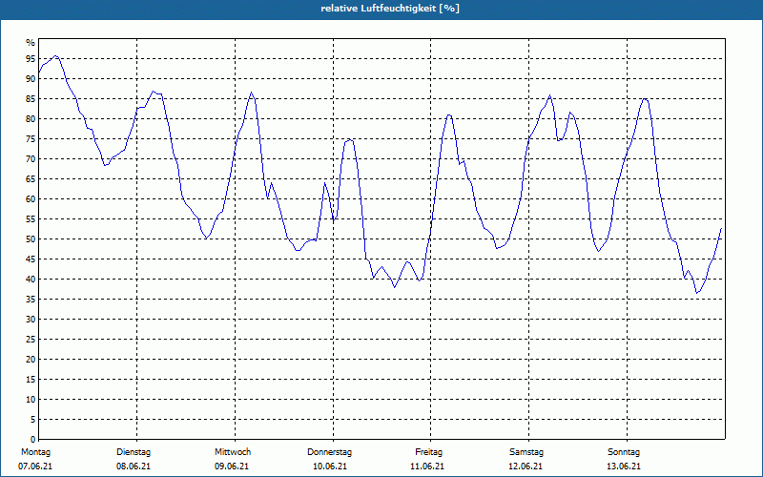Click the y-axis value '95'
The height and width of the screenshot is (477, 763).
tap(31, 59)
